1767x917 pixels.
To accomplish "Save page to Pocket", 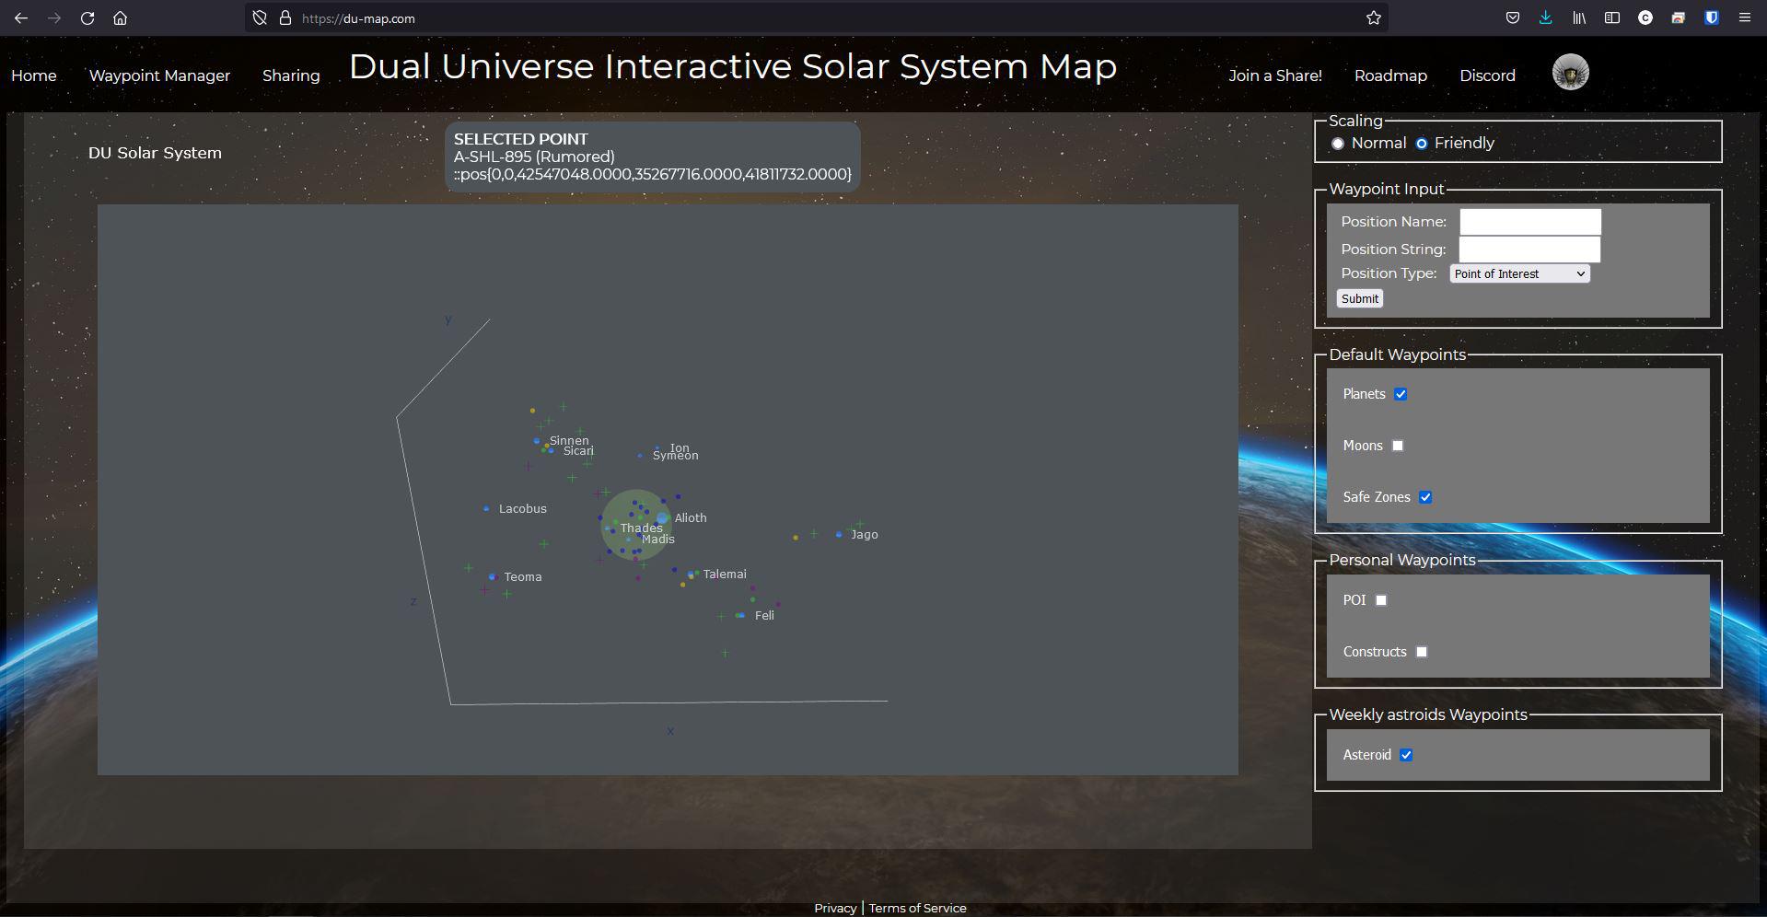I will pyautogui.click(x=1512, y=17).
